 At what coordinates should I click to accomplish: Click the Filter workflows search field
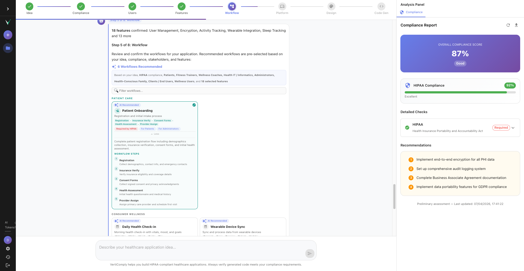click(x=199, y=90)
